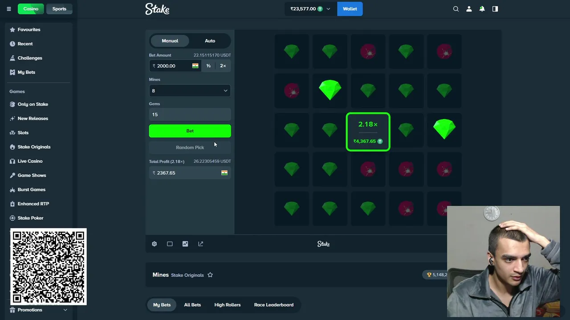The height and width of the screenshot is (320, 570).
Task: Open the notifications bell icon
Action: (x=482, y=9)
